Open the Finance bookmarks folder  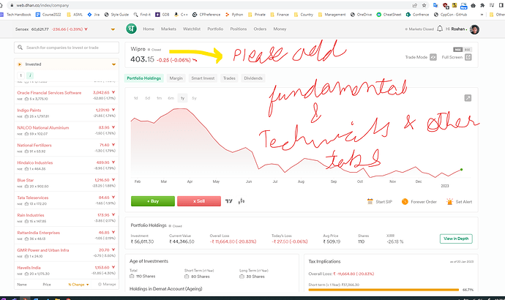(280, 15)
